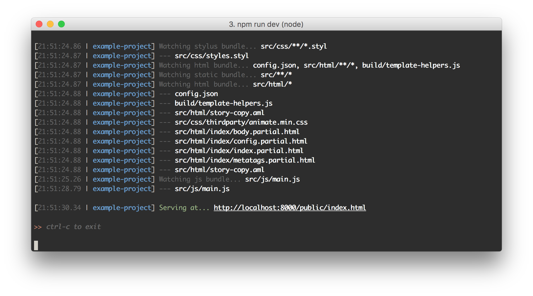The image size is (533, 296).
Task: Select 'src/js/main.js' on the Watching js bundle line
Action: (x=272, y=179)
